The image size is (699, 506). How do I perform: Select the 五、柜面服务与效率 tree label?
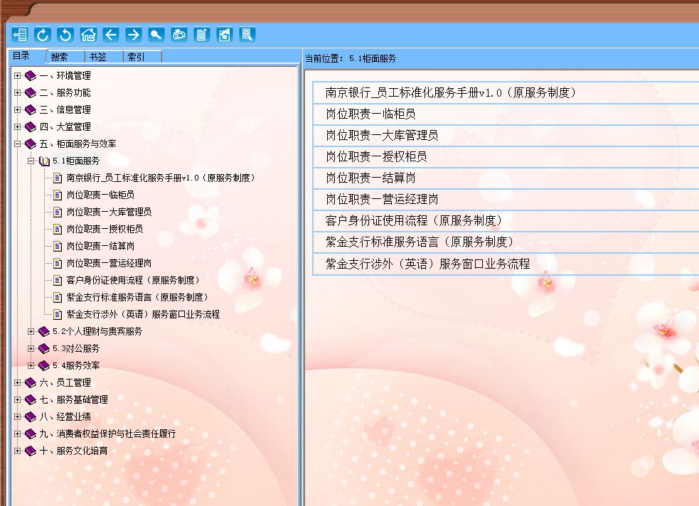[78, 144]
